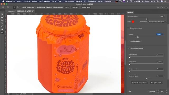This screenshot has width=169, height=95.
Task: Choose the Zoom In mode icon
Action: pyautogui.click(x=14, y=7)
